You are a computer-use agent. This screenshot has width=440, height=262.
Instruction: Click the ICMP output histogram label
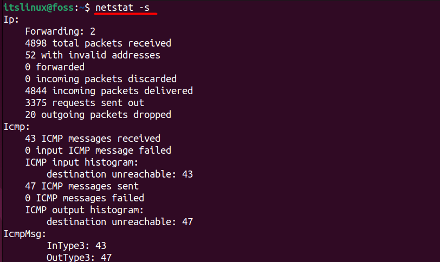pos(85,210)
